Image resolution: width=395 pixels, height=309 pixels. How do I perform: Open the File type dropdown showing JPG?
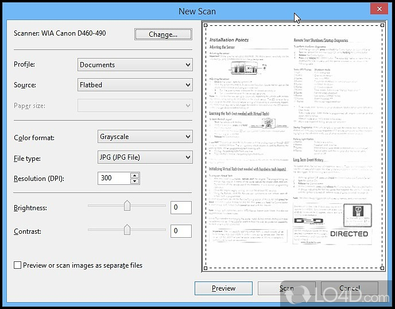tap(145, 157)
